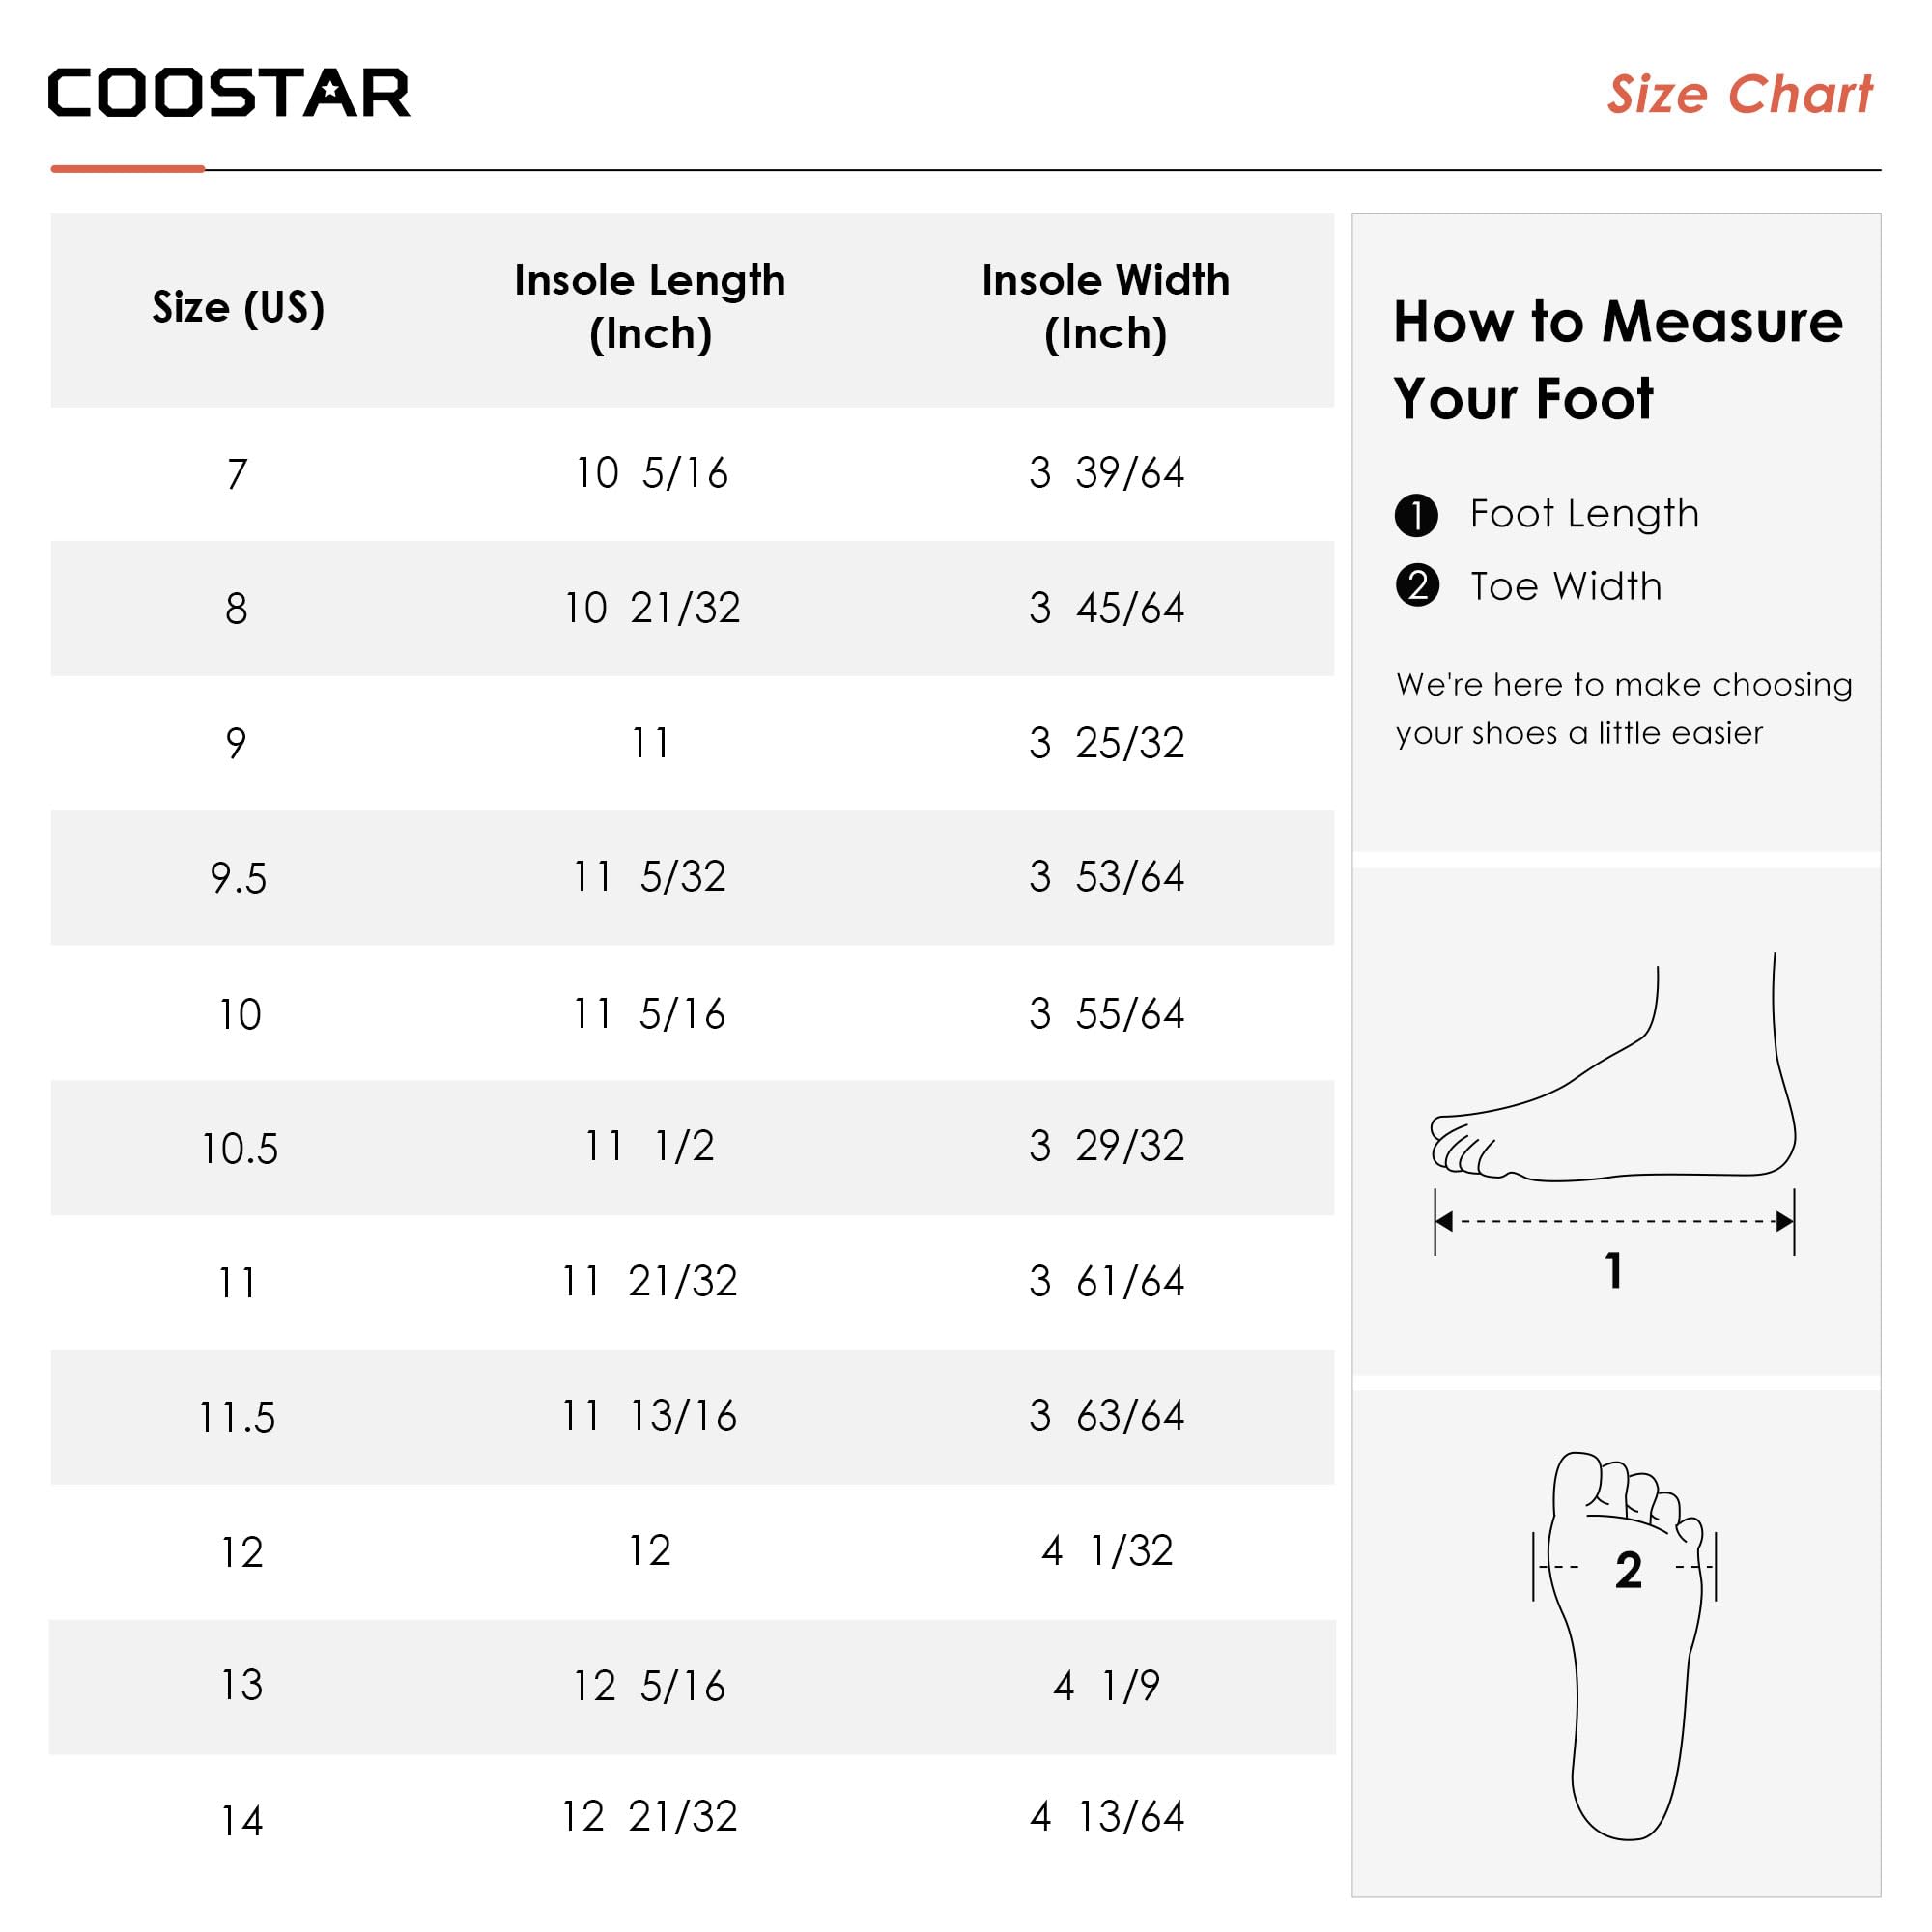Click the COOSTAR brand logo

click(228, 93)
